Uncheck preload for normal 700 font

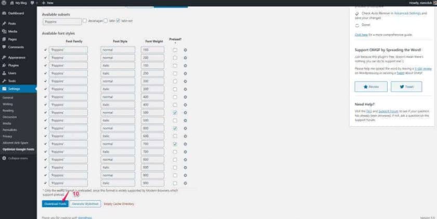point(175,144)
